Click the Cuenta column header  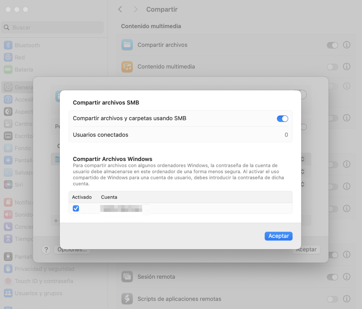pos(109,197)
